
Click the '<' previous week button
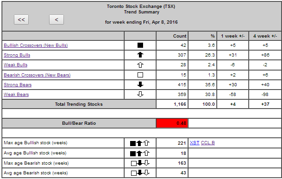point(56,19)
